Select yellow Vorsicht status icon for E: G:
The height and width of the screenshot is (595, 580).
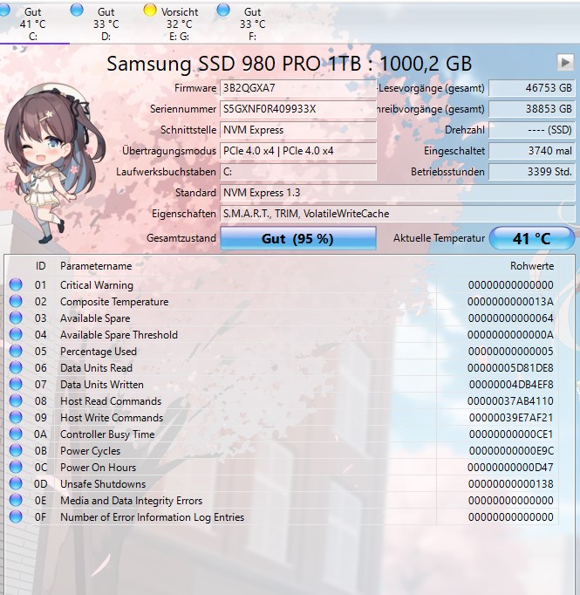[x=150, y=10]
